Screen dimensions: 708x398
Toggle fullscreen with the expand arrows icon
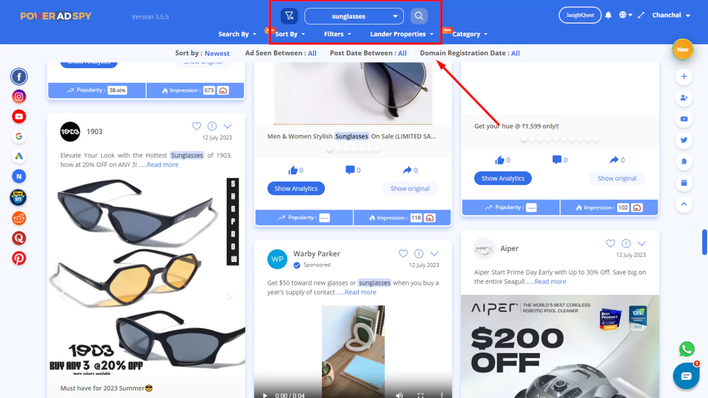641,15
